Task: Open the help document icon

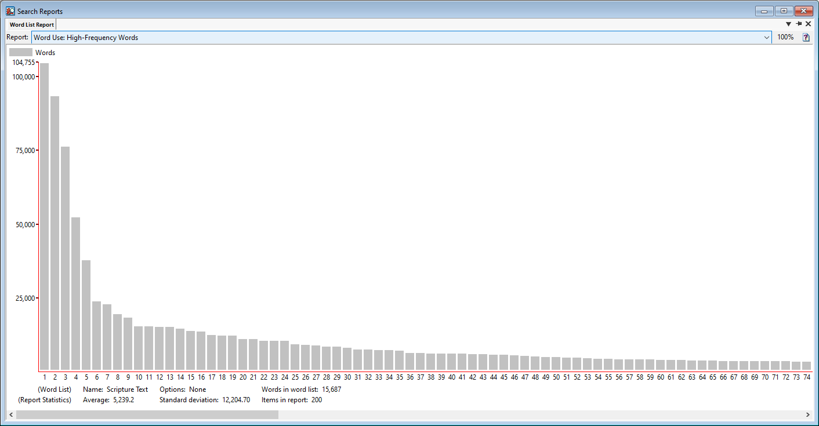Action: click(806, 37)
